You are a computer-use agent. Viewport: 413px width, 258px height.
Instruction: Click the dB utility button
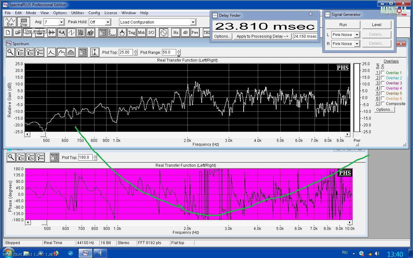pos(185,33)
